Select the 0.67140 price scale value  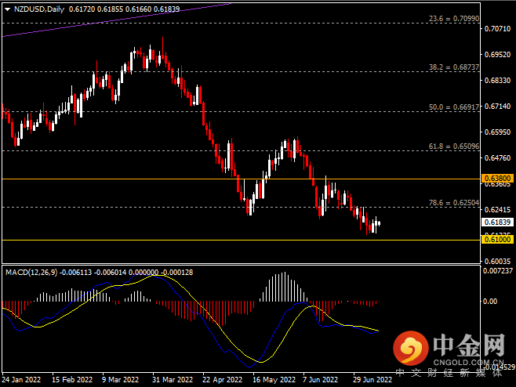pos(497,107)
